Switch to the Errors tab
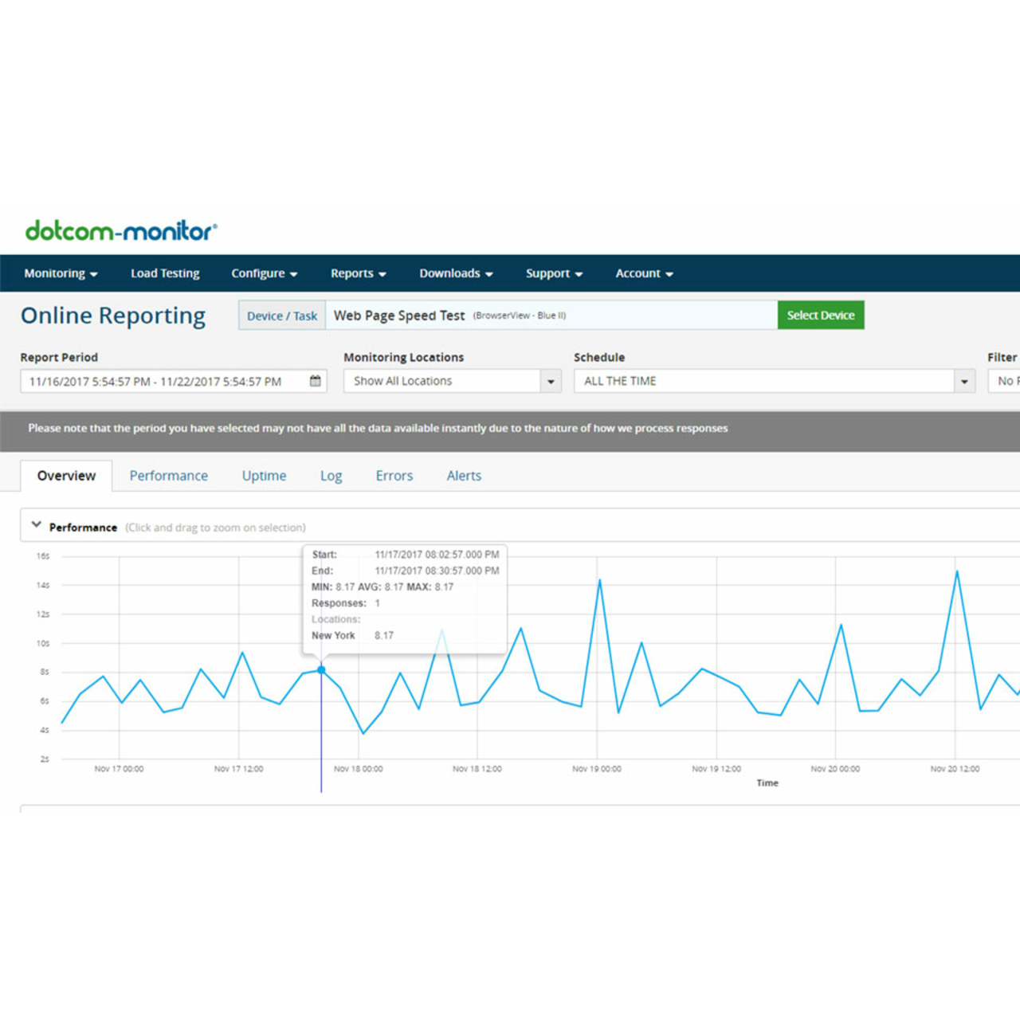The image size is (1020, 1020). (394, 475)
